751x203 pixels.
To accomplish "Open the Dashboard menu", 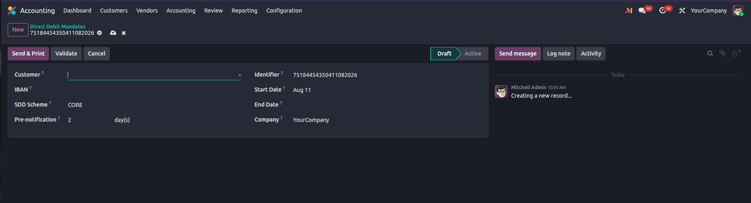I will pos(77,11).
